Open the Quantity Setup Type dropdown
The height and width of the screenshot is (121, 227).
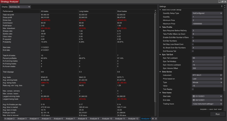coord(207,13)
